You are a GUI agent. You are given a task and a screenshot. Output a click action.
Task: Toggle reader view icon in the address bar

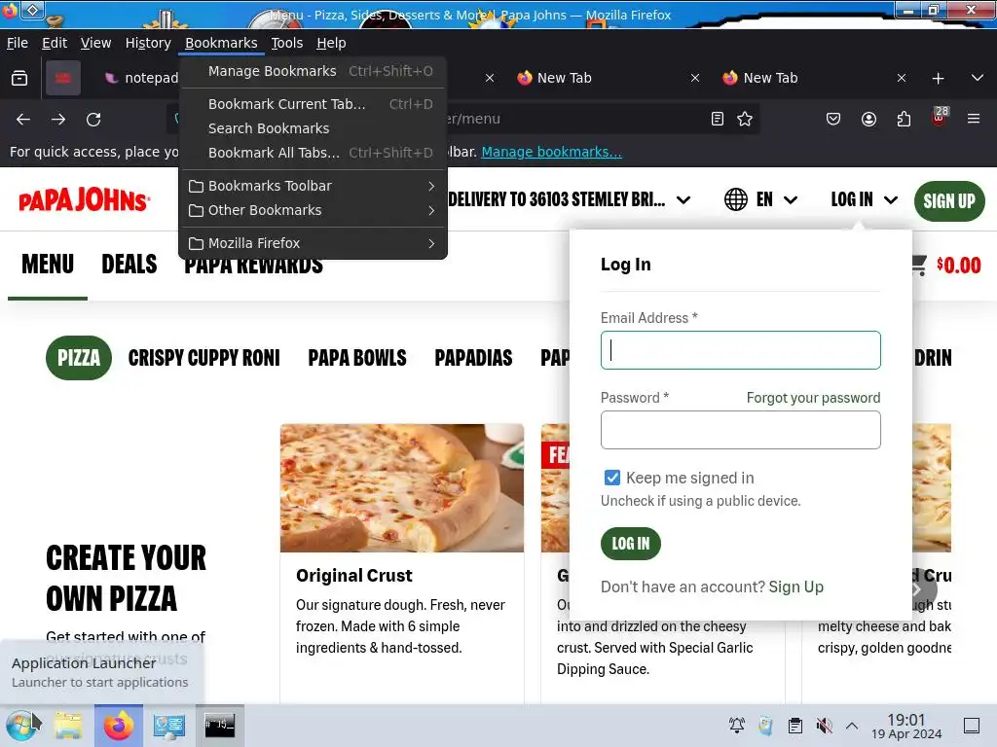click(718, 119)
